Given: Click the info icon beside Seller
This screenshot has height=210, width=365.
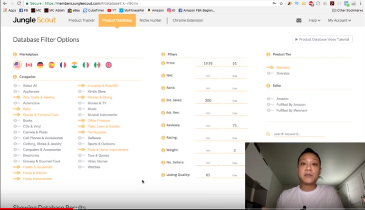Looking at the screenshot, I should 269,86.
